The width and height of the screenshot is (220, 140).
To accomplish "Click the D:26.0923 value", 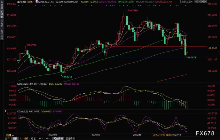I will point(46,112).
